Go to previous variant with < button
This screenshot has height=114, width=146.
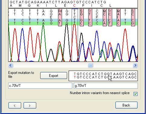(x=15, y=106)
